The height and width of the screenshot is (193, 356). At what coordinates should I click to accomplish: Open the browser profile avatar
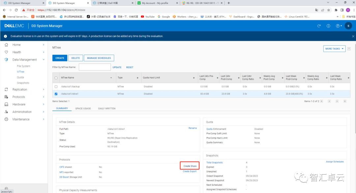click(x=348, y=10)
